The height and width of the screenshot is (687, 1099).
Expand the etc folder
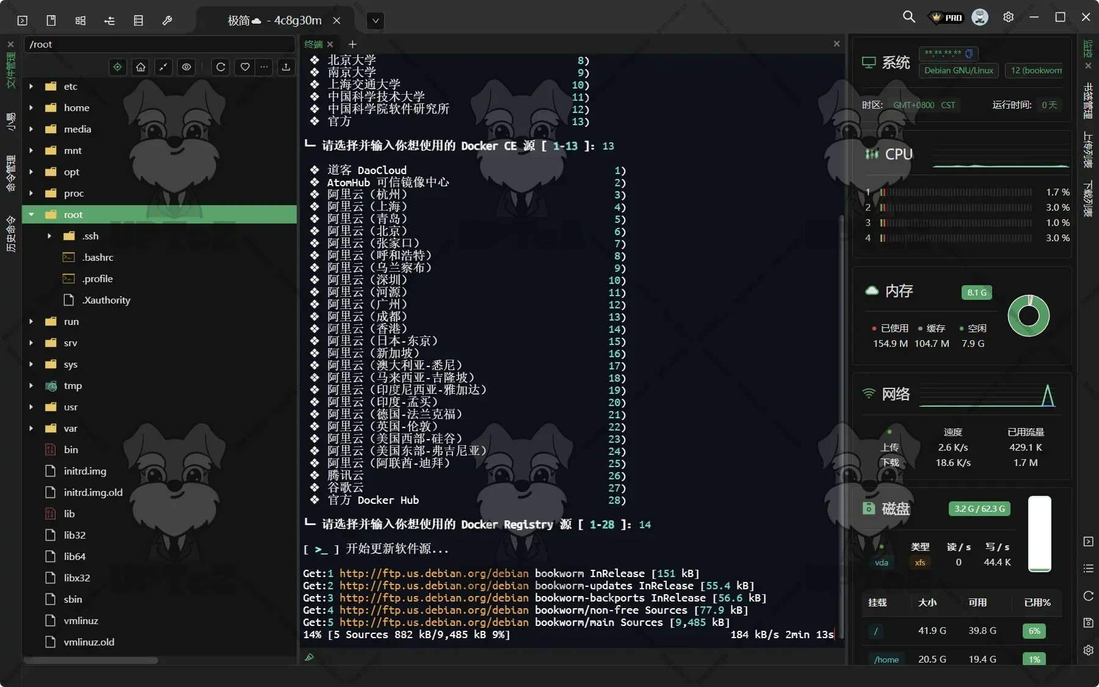point(31,87)
